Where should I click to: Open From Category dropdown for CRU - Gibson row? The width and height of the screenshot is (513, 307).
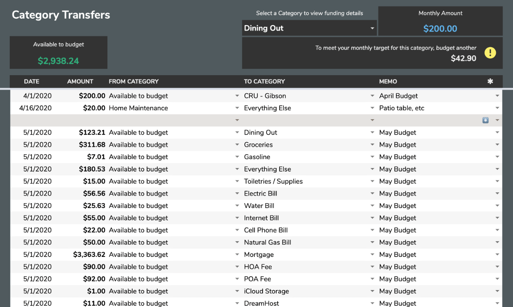pyautogui.click(x=237, y=96)
